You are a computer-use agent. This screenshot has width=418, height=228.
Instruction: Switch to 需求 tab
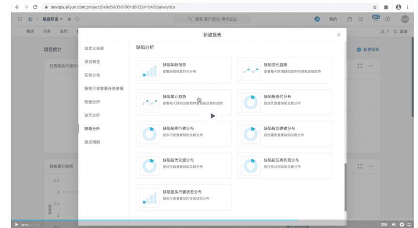30,31
